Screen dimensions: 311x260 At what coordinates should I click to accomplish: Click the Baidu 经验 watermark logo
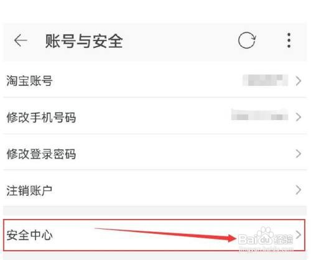[x=266, y=237]
